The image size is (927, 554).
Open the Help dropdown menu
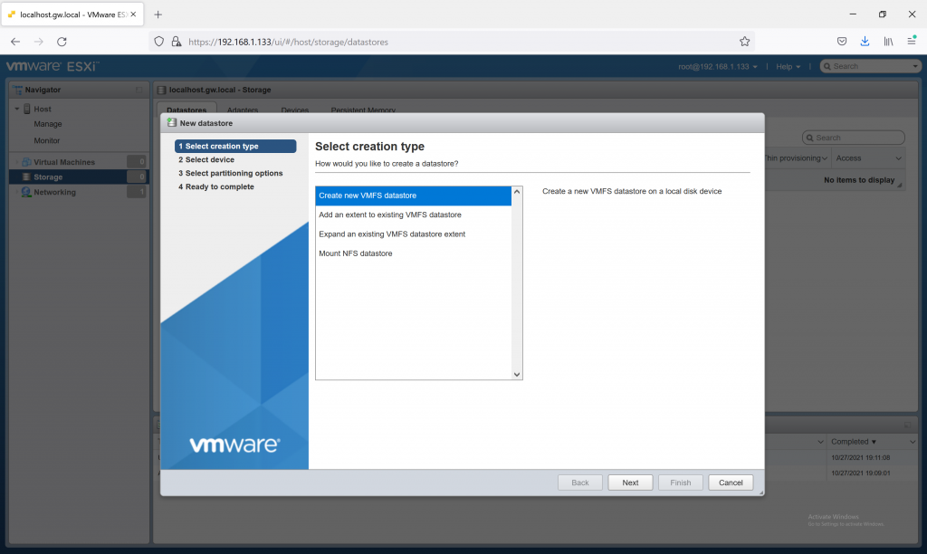[788, 66]
